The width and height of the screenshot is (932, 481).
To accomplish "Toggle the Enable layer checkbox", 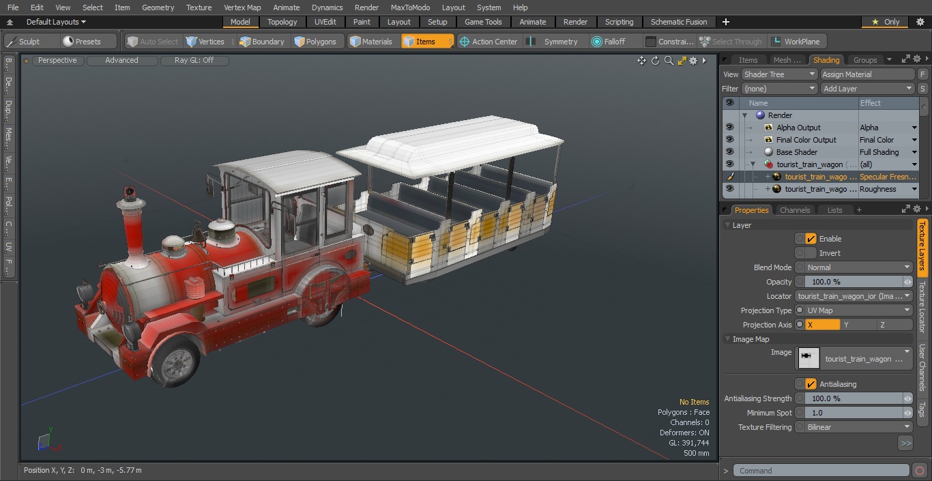I will point(811,239).
